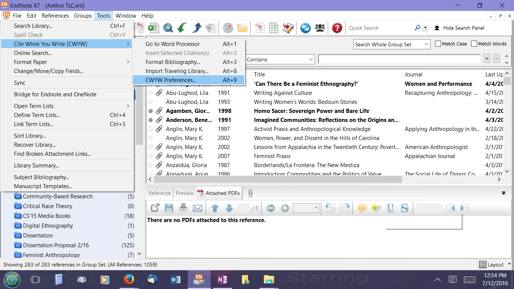Toggle read status dot for Abu-Lughod 1993 row
514x289 pixels.
pyautogui.click(x=151, y=102)
